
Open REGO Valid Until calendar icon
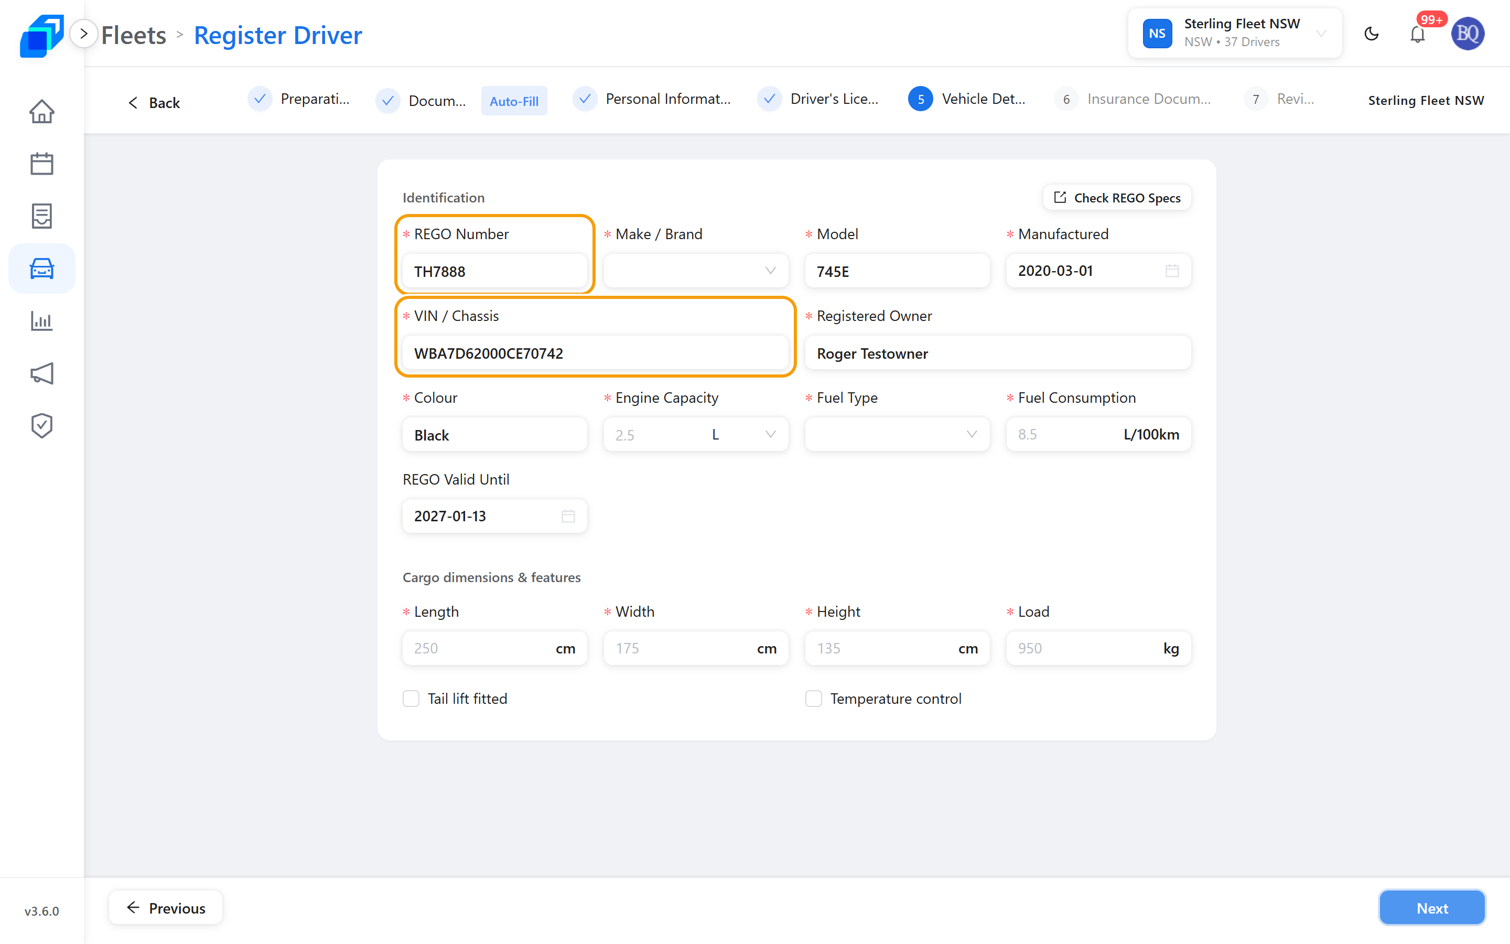click(568, 516)
